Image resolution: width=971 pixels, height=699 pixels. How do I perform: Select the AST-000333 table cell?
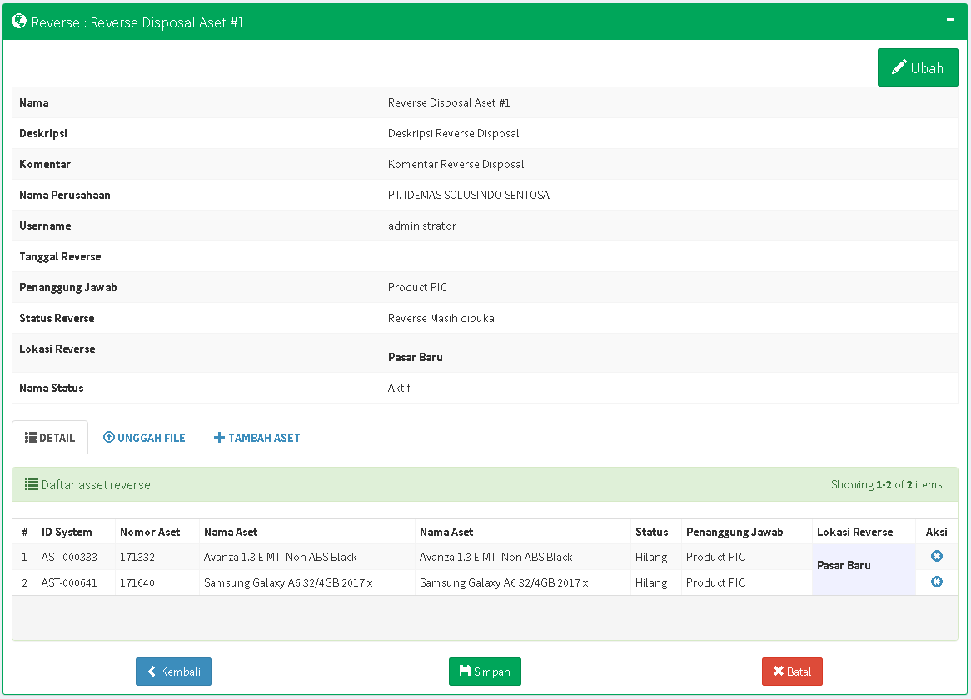pyautogui.click(x=69, y=557)
